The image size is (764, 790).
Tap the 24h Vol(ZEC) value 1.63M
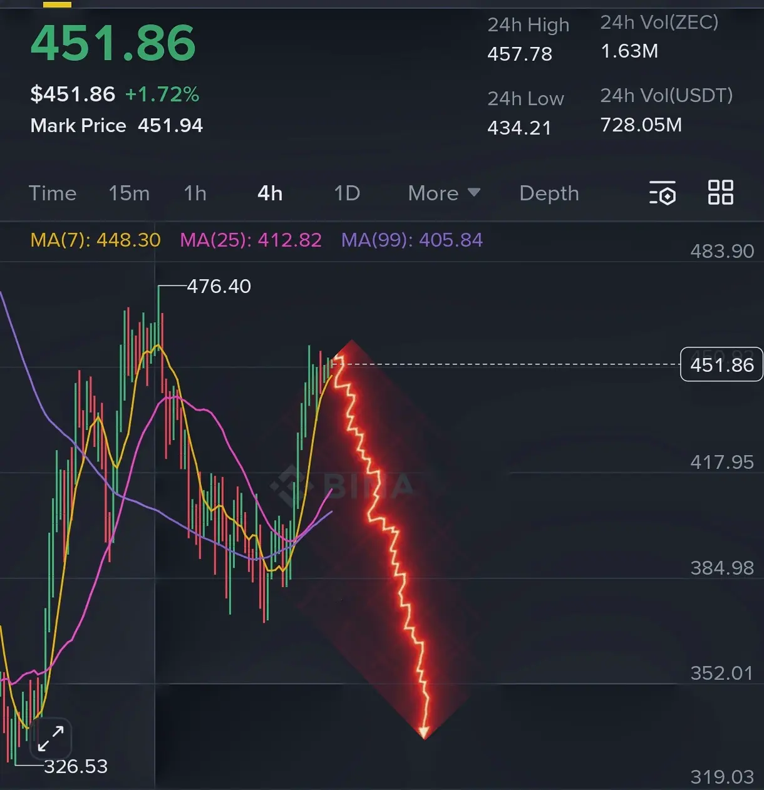[629, 51]
